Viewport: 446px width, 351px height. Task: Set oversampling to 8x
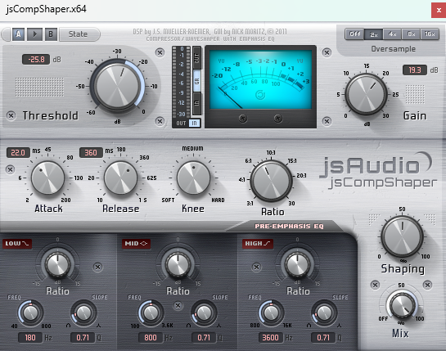(412, 34)
